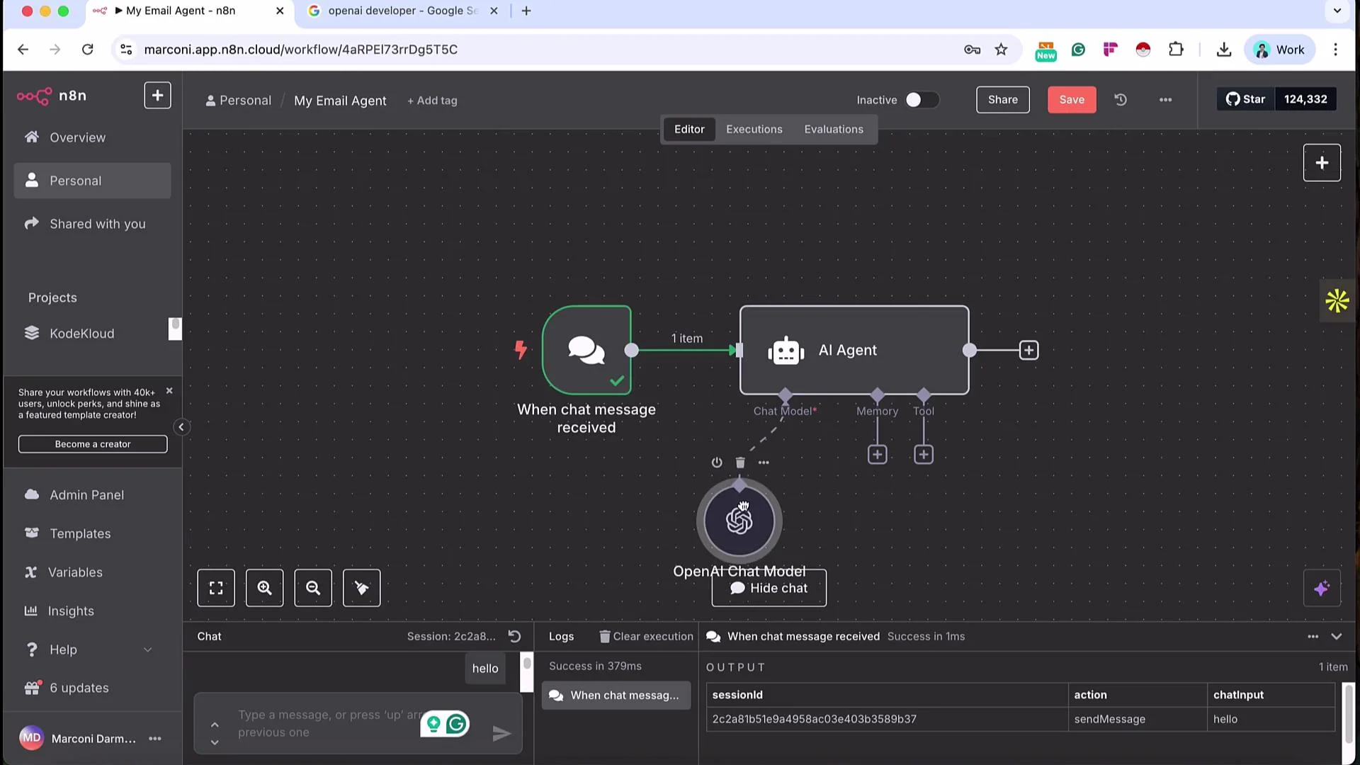The height and width of the screenshot is (765, 1360).
Task: Add a Memory sub-node with the plus button
Action: (x=877, y=455)
